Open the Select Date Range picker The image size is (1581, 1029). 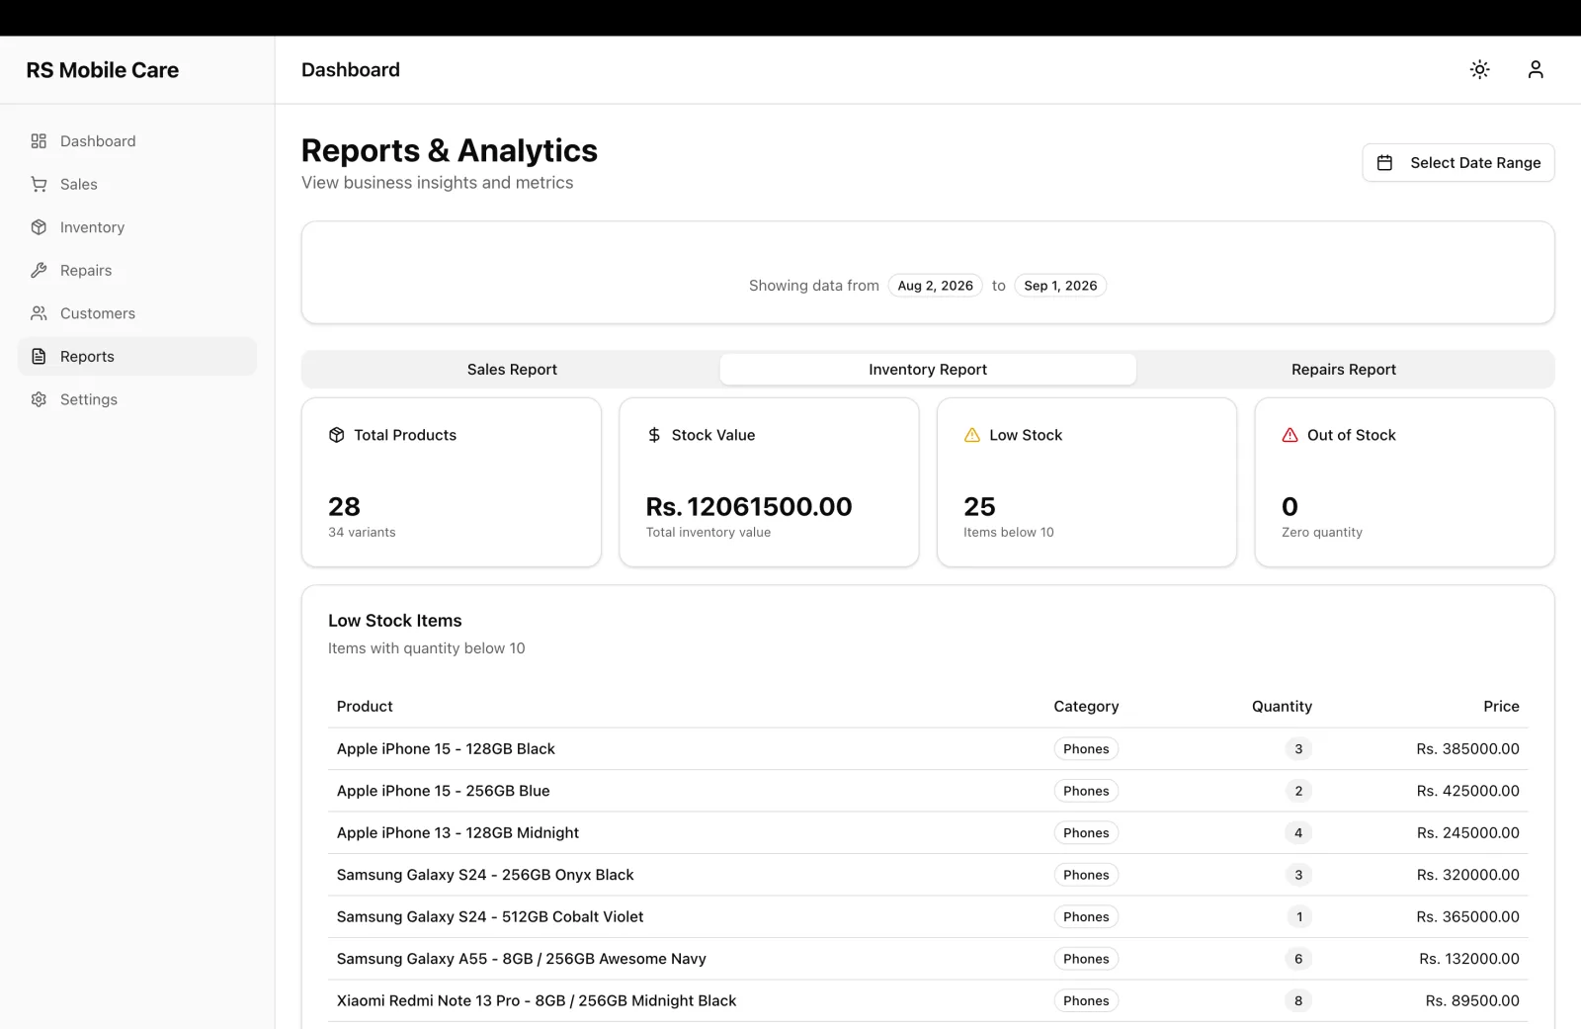coord(1458,163)
